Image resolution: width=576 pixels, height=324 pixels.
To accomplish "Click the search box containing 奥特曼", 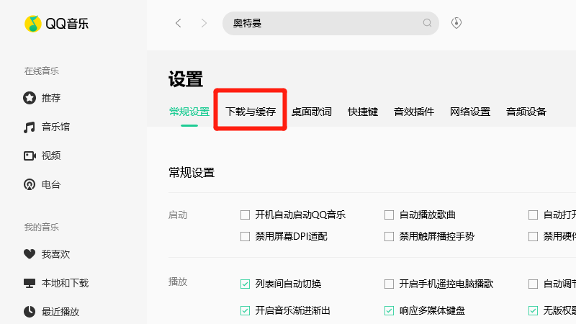I will tap(324, 23).
